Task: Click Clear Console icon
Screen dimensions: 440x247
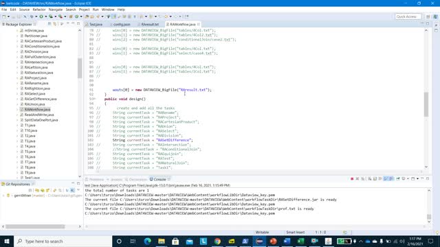Action: (370, 178)
